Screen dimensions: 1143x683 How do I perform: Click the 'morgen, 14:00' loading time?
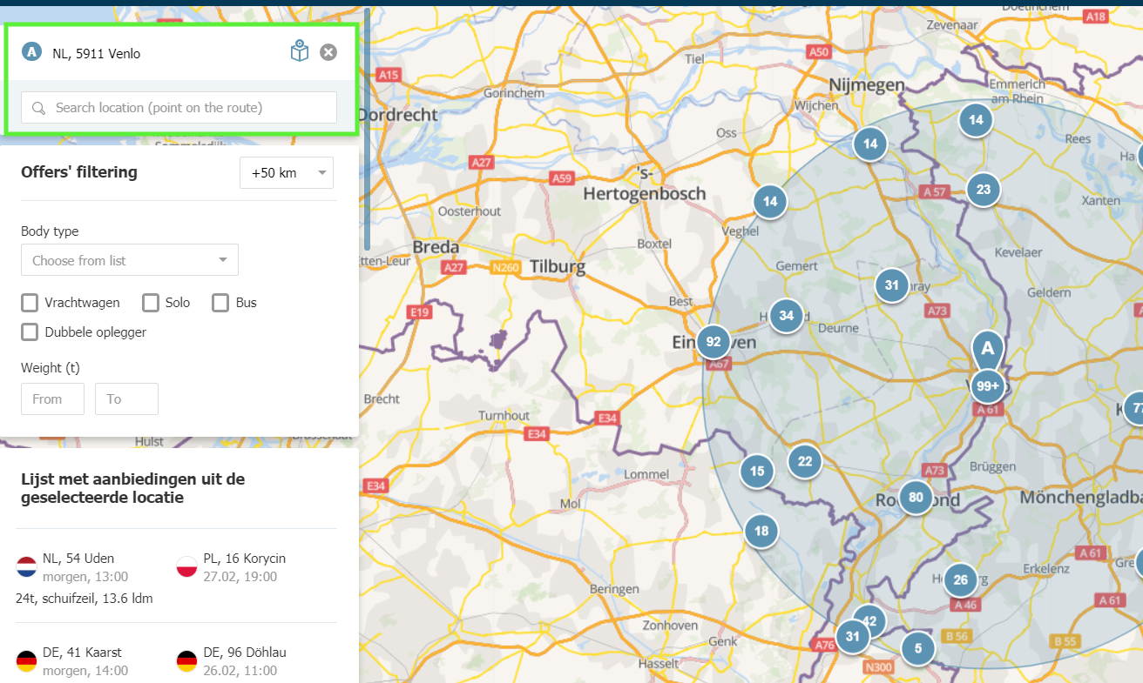(85, 671)
